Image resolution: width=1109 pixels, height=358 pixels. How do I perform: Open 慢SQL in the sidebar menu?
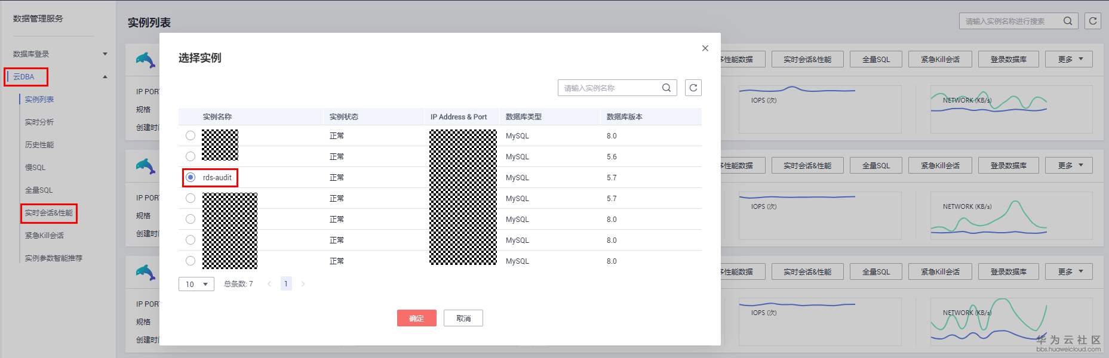pos(35,168)
